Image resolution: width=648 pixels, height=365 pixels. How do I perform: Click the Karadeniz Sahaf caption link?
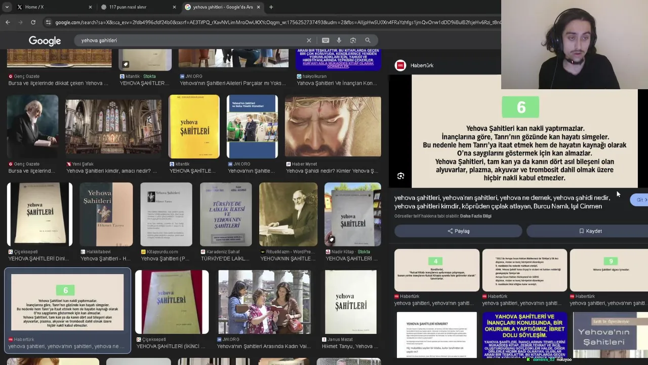(225, 259)
